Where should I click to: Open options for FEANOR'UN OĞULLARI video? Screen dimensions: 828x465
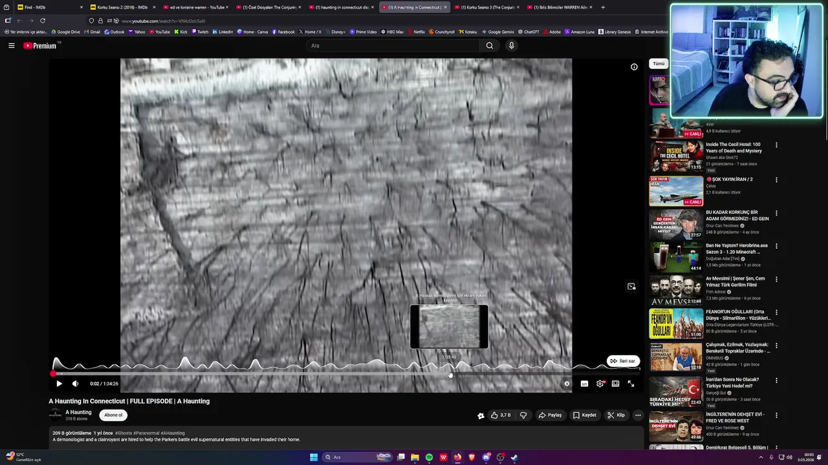tap(776, 312)
